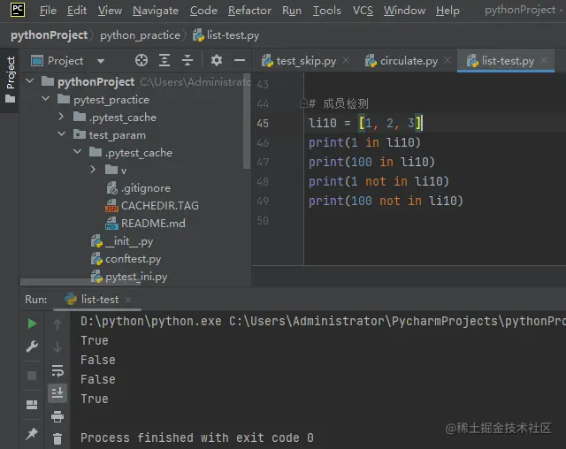Viewport: 566px width, 449px height.
Task: Open the Project view dropdown
Action: point(101,61)
